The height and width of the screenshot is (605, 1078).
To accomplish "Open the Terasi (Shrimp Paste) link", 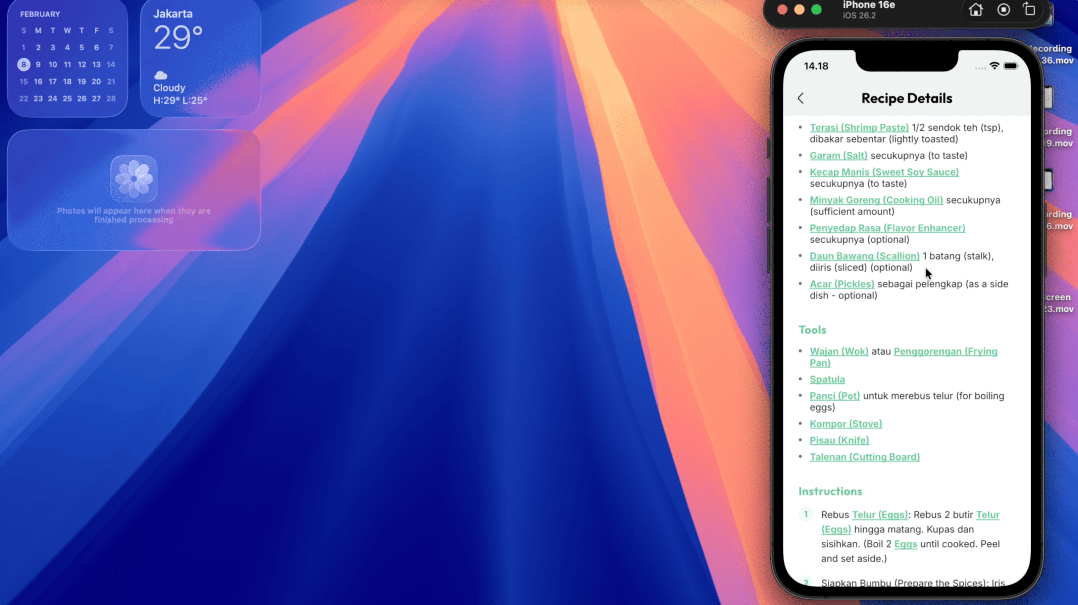I will (x=859, y=128).
